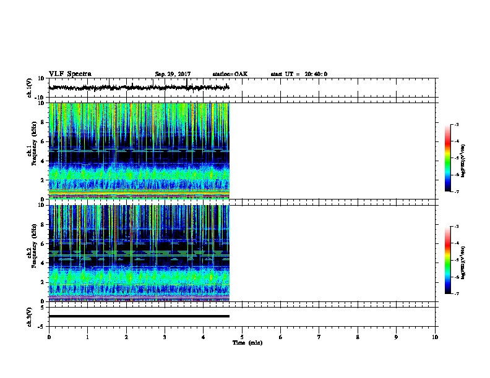The image size is (490, 378).
Task: Click the "station=GAK" header label
Action: tap(230, 74)
